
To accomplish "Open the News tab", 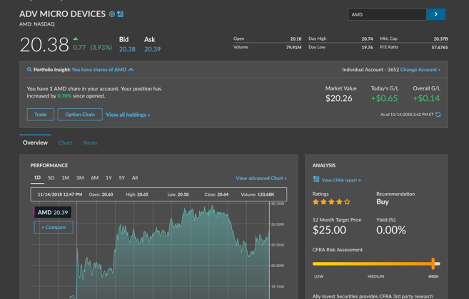I will coord(90,143).
